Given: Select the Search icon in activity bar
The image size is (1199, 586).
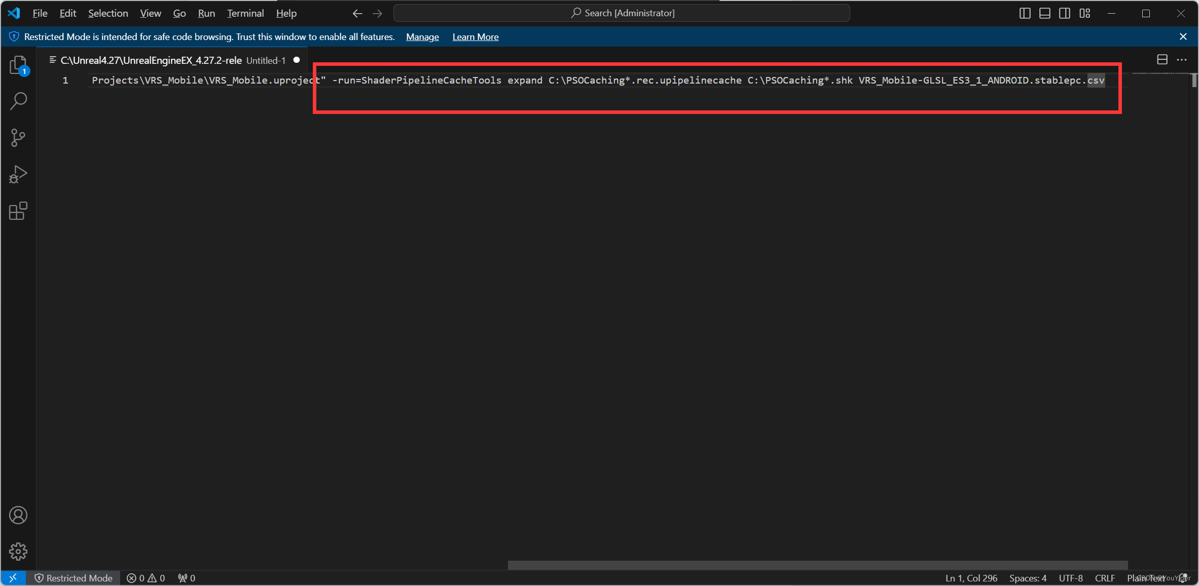Looking at the screenshot, I should click(18, 101).
